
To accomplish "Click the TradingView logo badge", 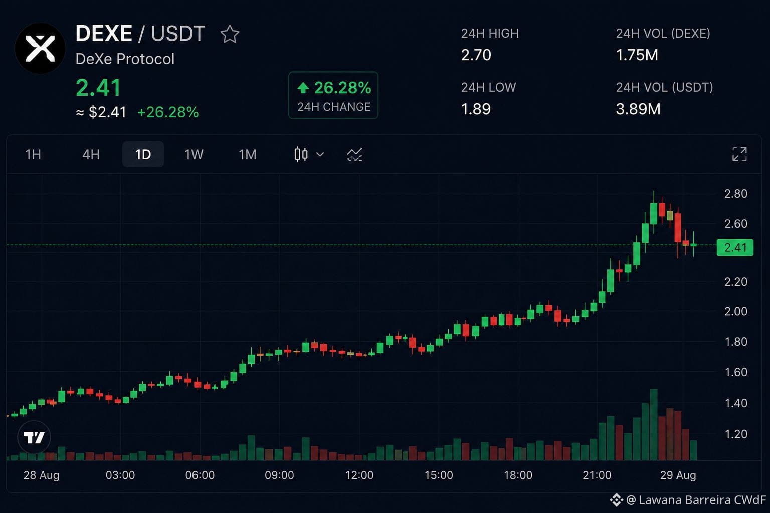I will pos(34,438).
